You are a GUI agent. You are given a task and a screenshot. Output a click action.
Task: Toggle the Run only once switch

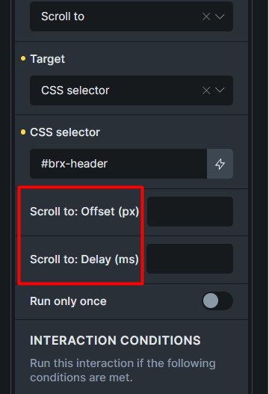(217, 301)
